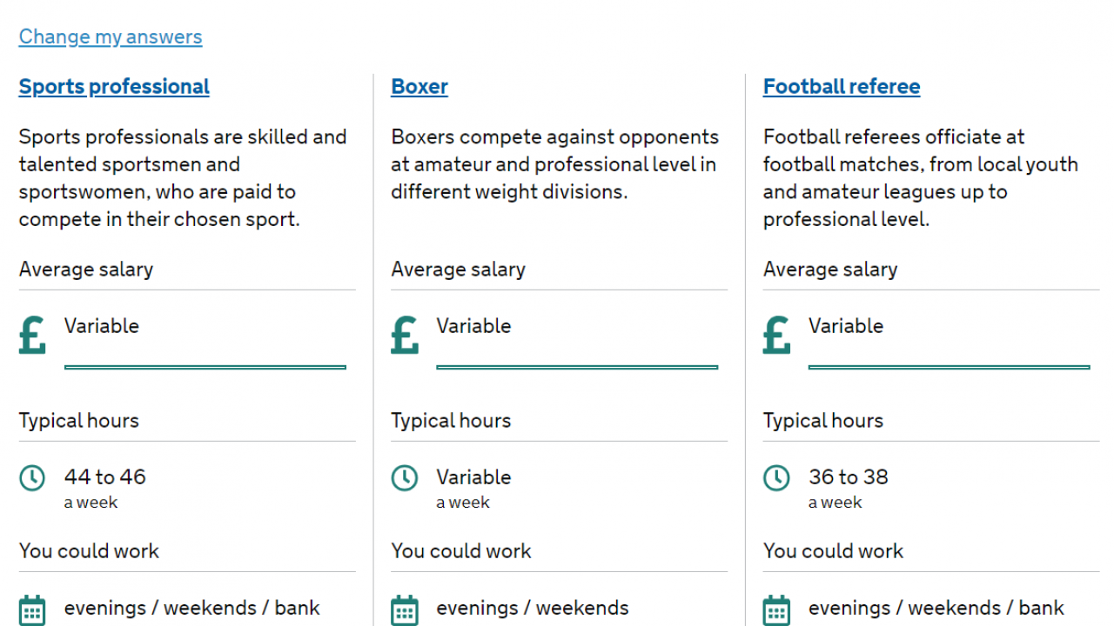Click the Football referee salary bar
The width and height of the screenshot is (1114, 626).
pyautogui.click(x=949, y=367)
